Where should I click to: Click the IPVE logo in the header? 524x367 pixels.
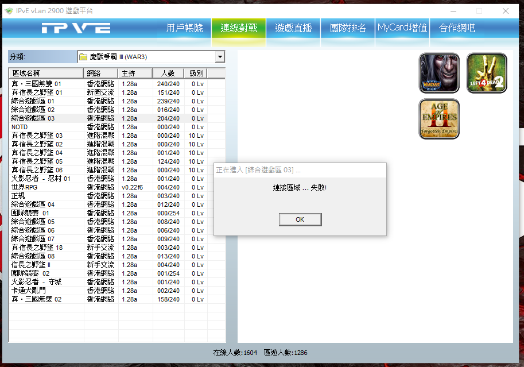[76, 28]
